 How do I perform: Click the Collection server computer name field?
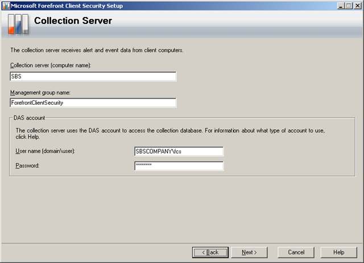click(x=93, y=76)
